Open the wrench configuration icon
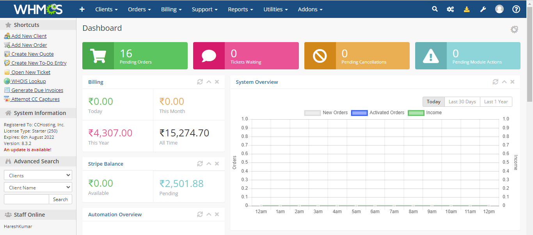This screenshot has height=235, width=533. tap(483, 9)
